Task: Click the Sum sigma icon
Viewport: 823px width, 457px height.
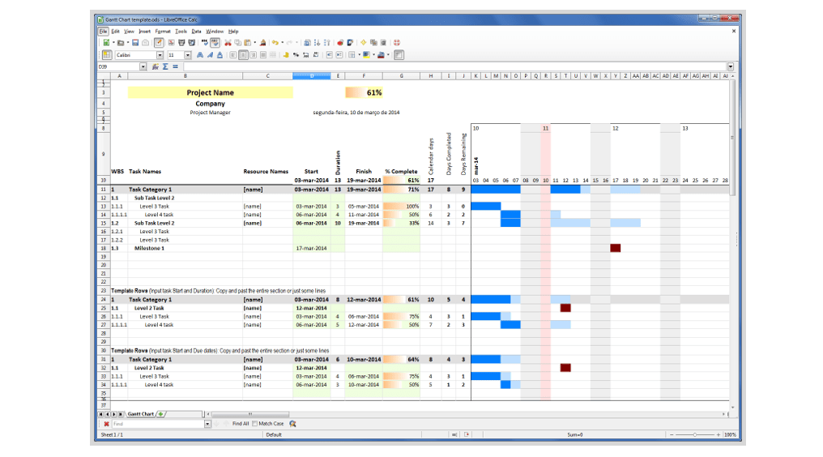Action: (x=165, y=66)
